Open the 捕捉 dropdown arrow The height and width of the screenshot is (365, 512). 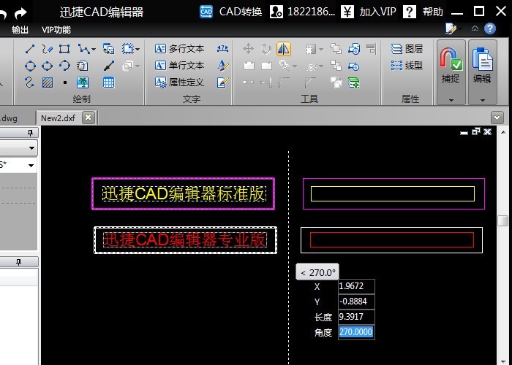(x=451, y=100)
